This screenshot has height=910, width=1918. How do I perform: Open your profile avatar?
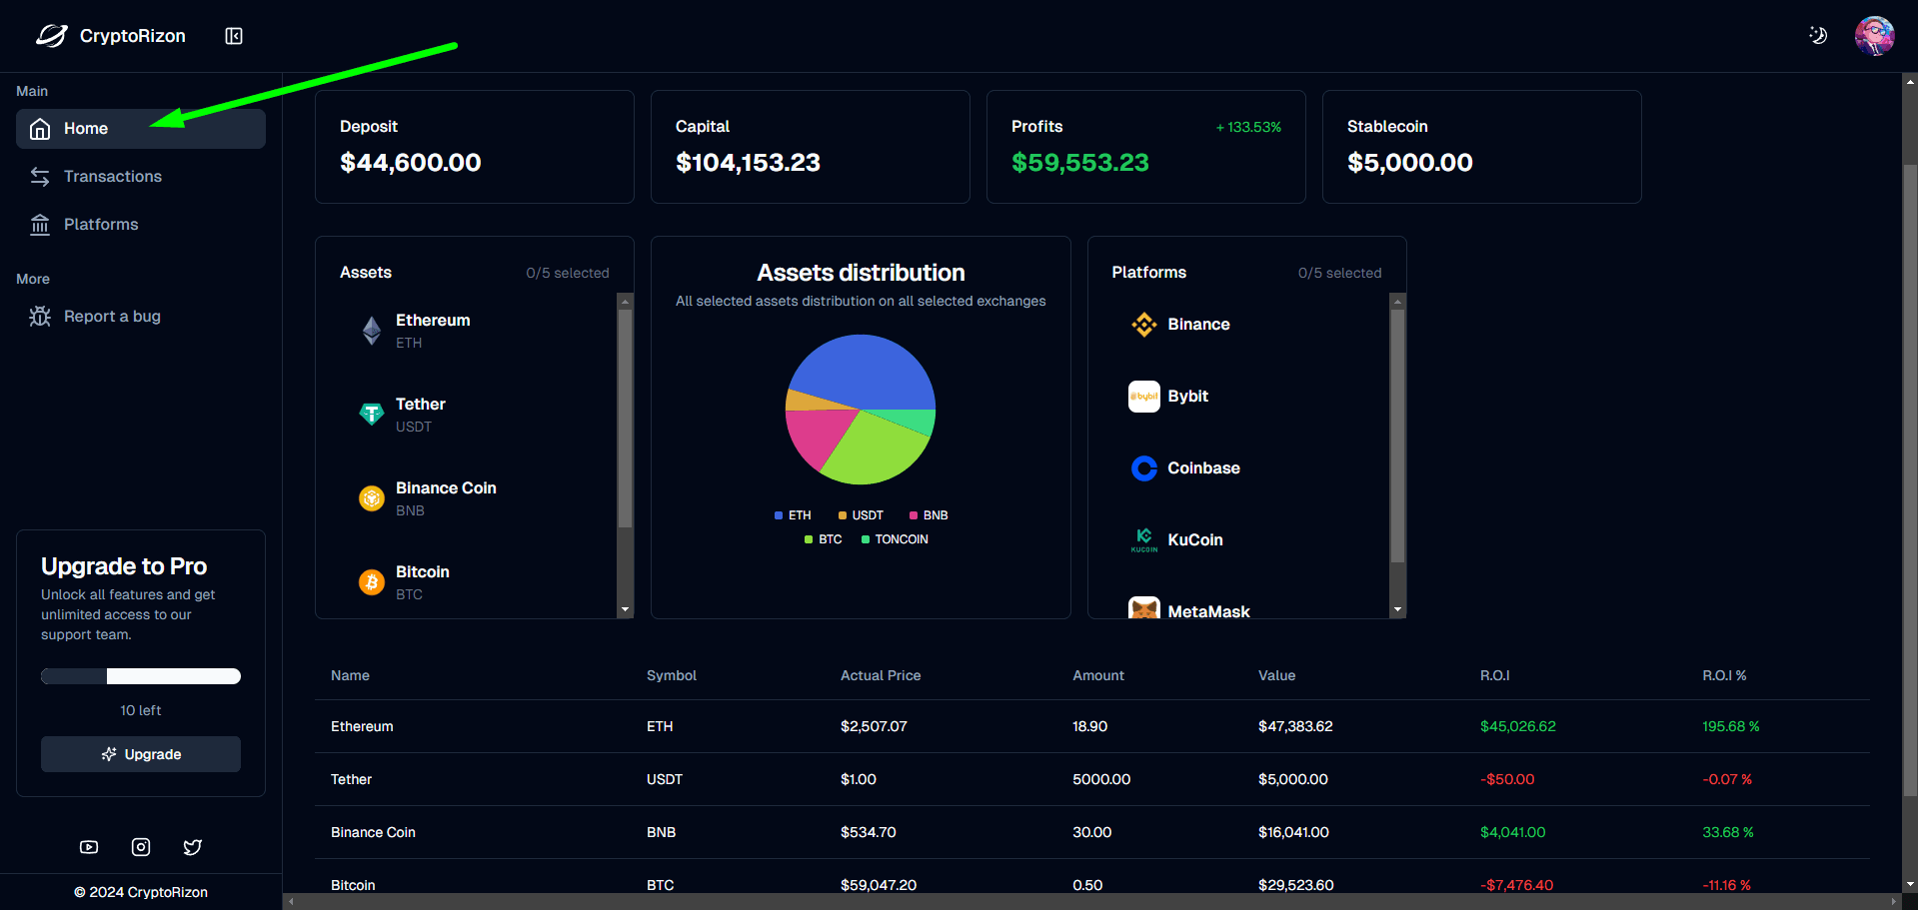[1875, 35]
